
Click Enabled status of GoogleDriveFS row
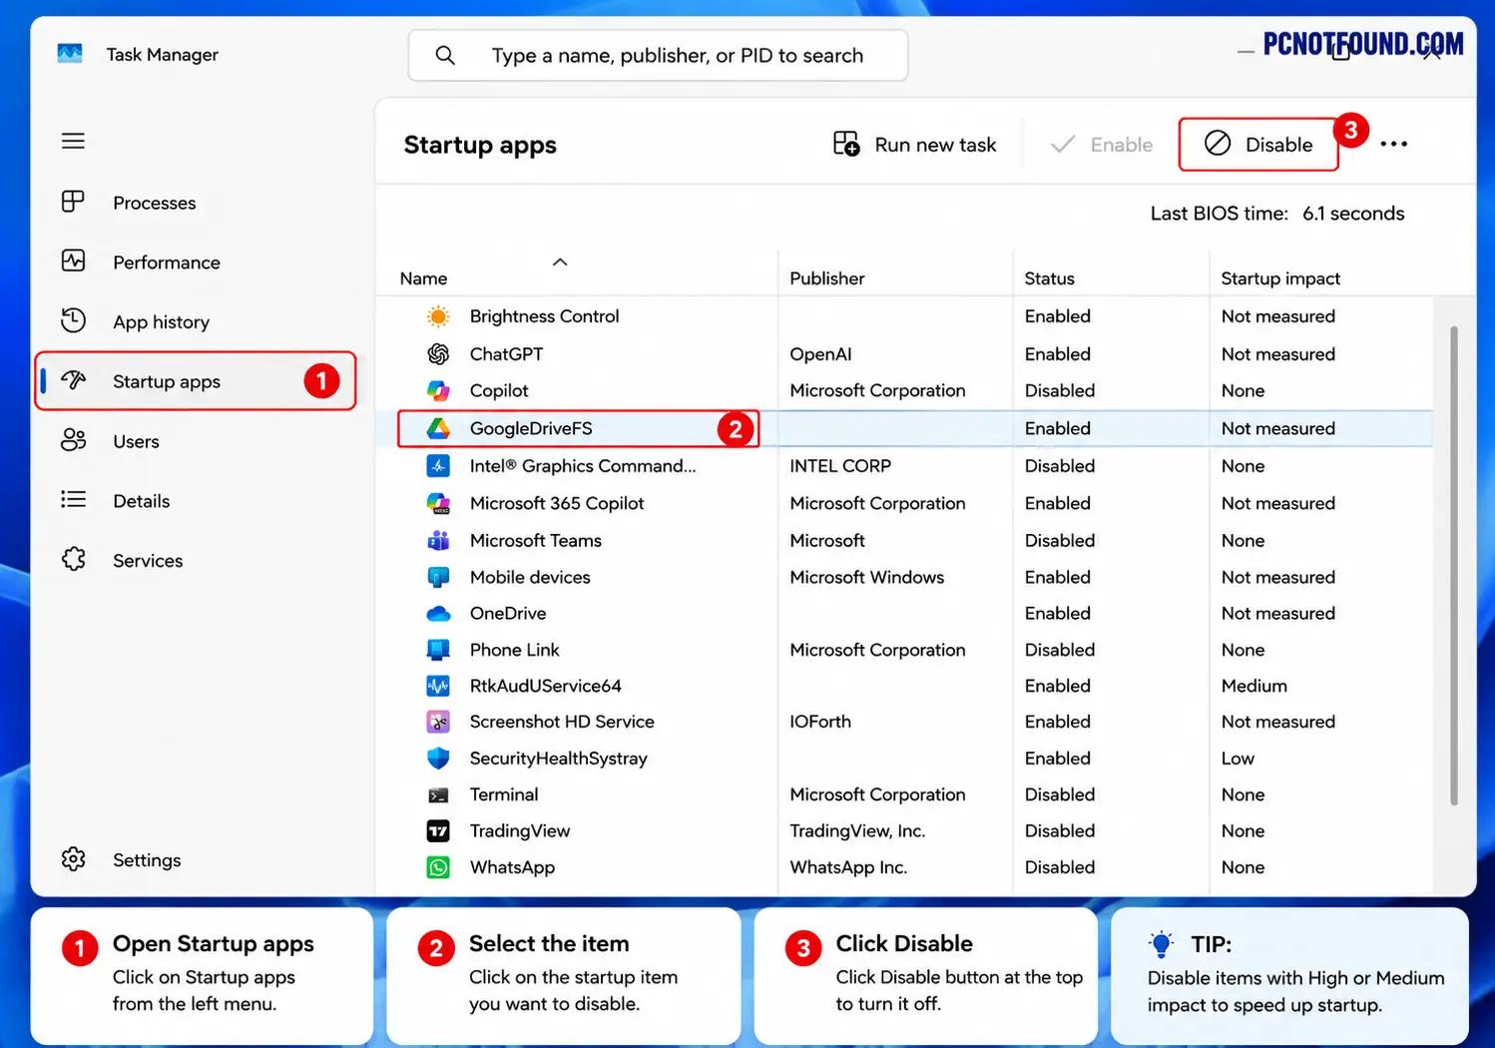tap(1057, 428)
